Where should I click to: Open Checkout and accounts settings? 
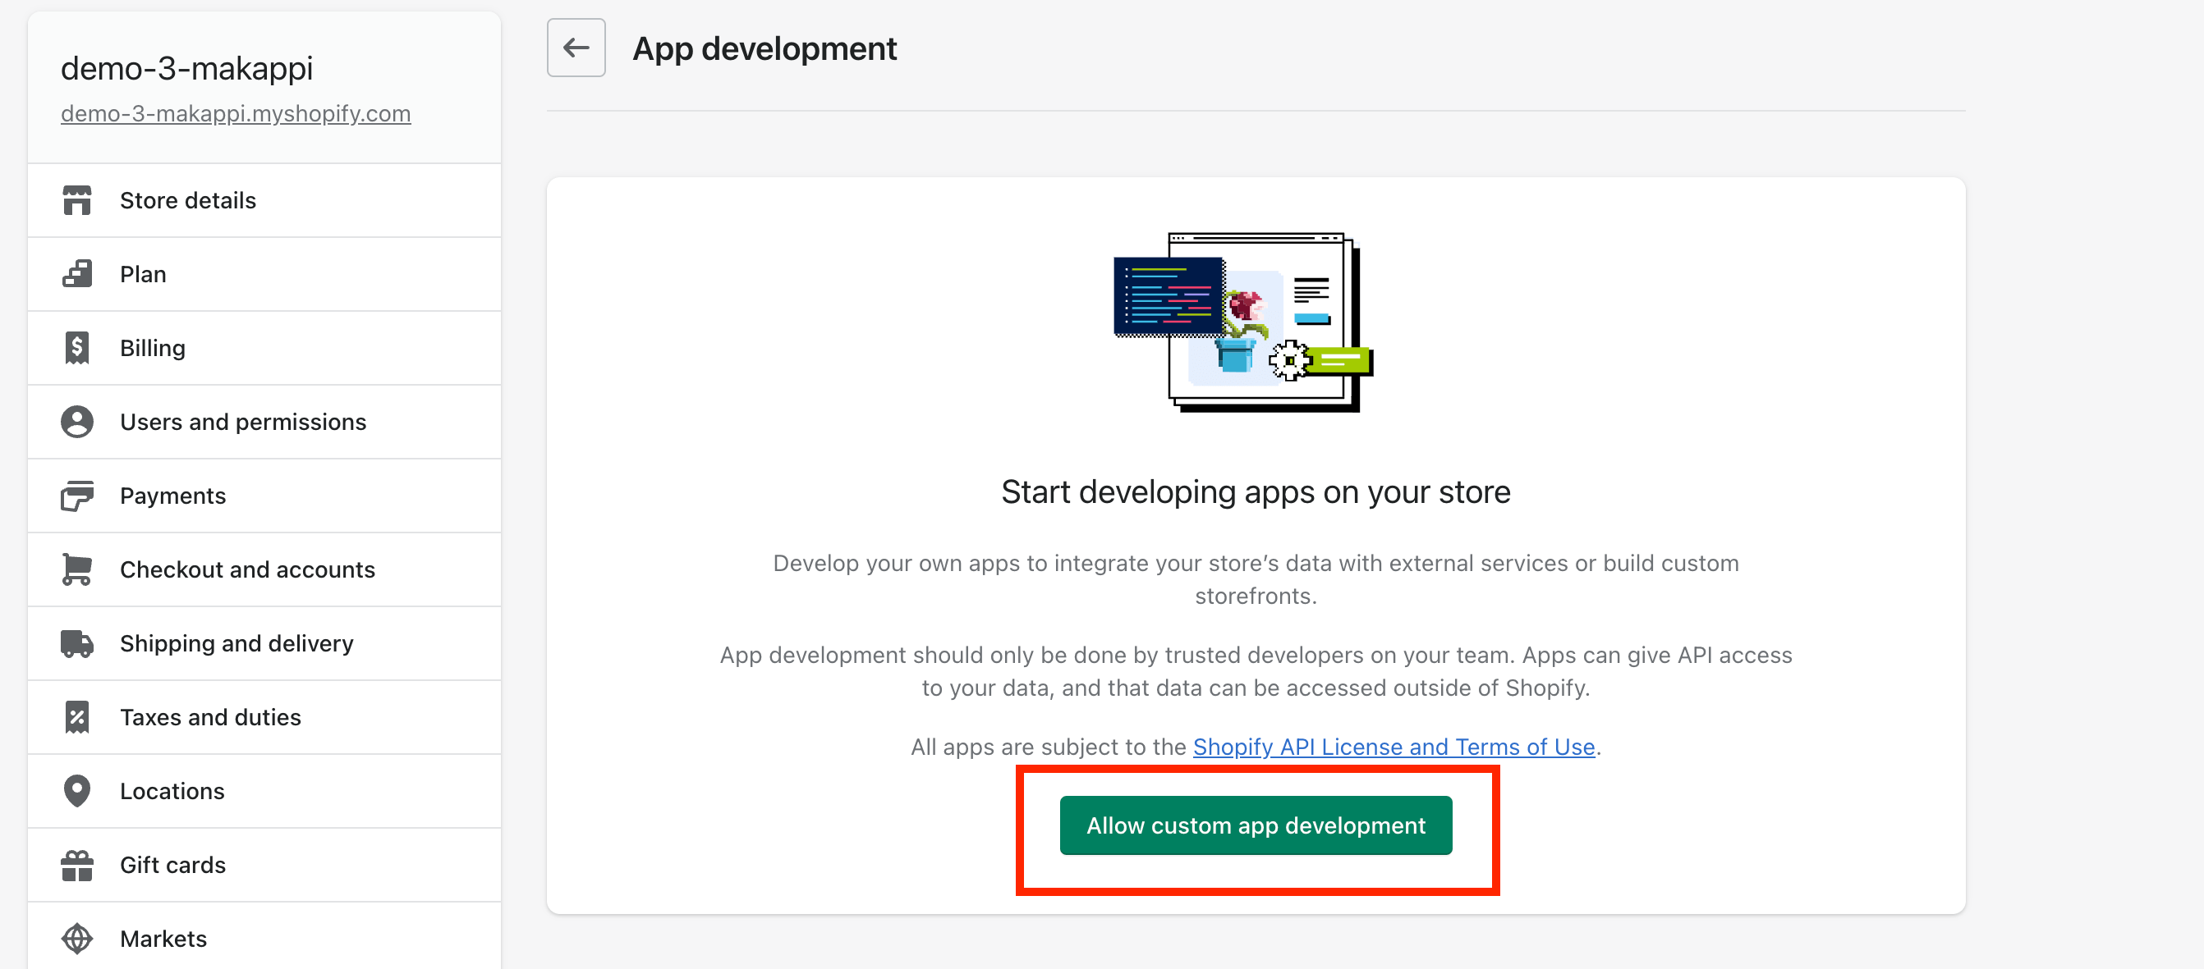[264, 569]
